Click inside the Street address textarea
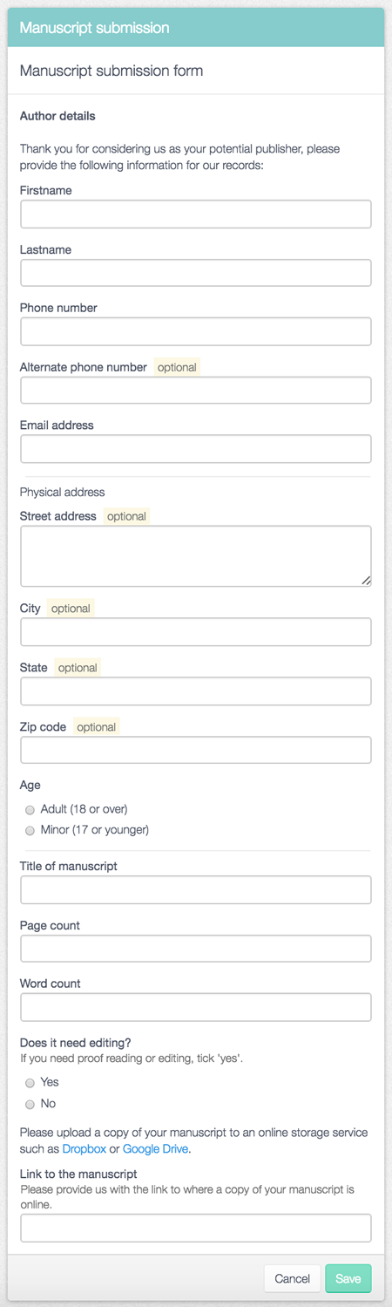392x1307 pixels. pos(196,556)
